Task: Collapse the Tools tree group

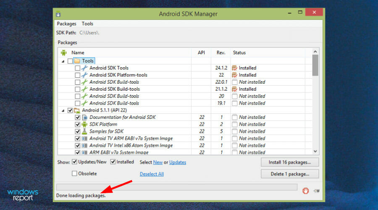Action: click(x=63, y=61)
